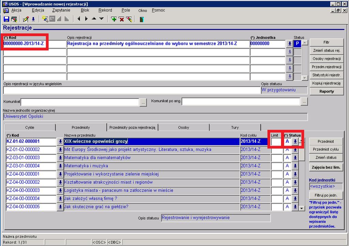Click the print/preview window icon beside save

pyautogui.click(x=14, y=19)
